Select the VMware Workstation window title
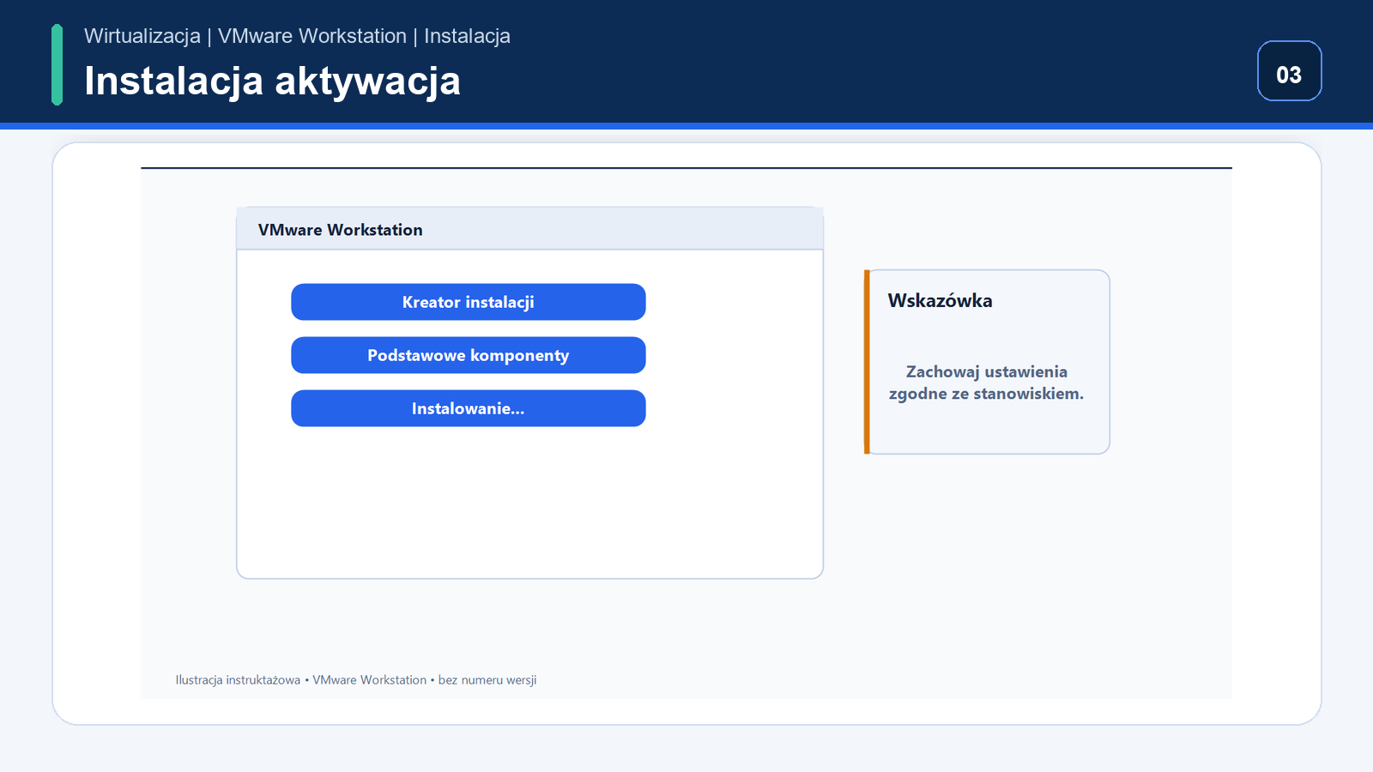The image size is (1373, 772). pos(340,230)
